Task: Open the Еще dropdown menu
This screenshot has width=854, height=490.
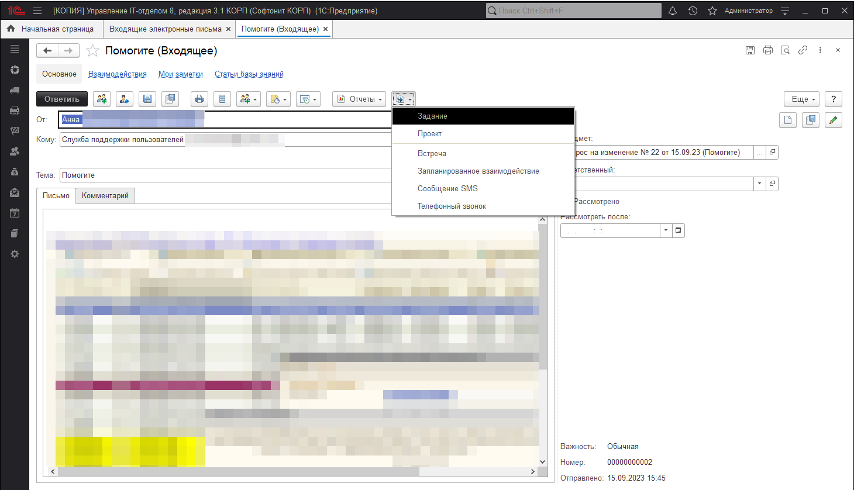Action: [x=801, y=99]
